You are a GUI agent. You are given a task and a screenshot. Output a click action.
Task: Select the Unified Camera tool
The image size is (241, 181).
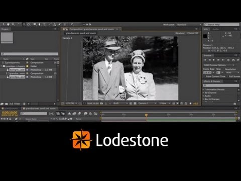[x=24, y=25]
